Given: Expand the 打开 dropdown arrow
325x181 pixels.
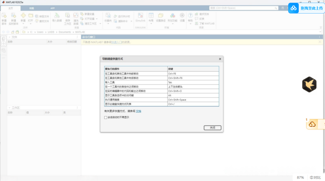Looking at the screenshot, I should pyautogui.click(x=31, y=24).
